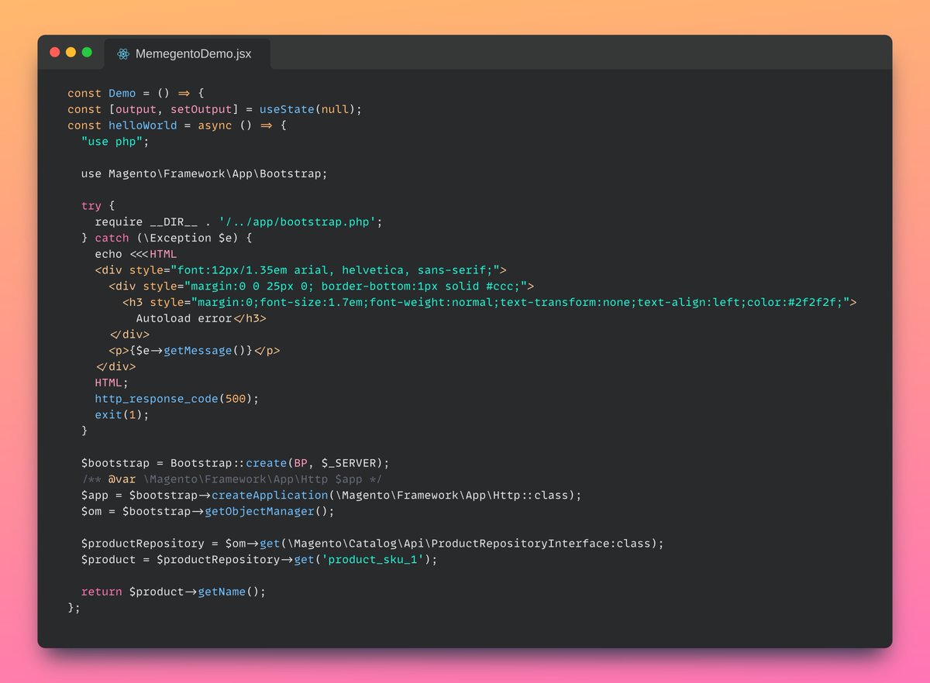Click the '/../app/bootstrap.php' string
This screenshot has height=683, width=930.
tap(297, 222)
